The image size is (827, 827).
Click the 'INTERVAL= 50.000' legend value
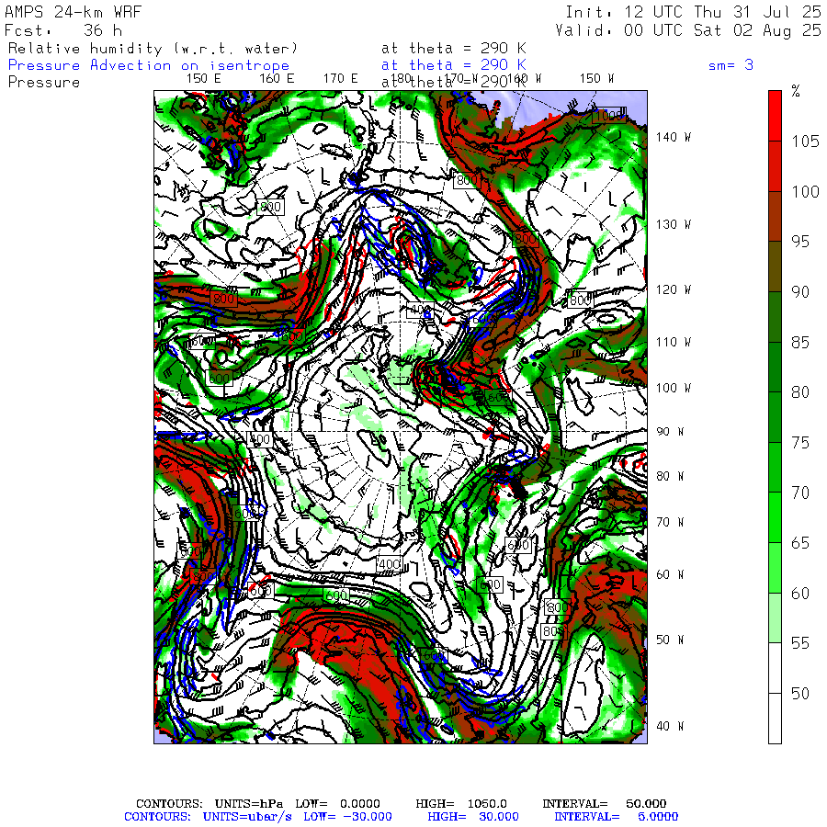(x=605, y=804)
